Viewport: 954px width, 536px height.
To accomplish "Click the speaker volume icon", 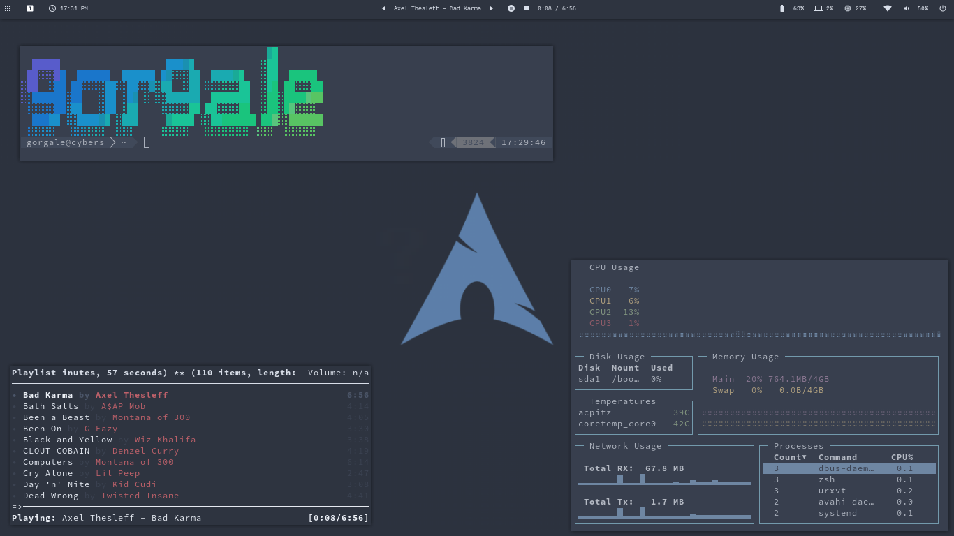I will (x=907, y=8).
